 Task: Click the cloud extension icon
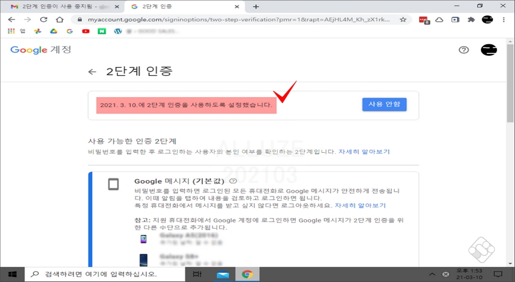(440, 20)
